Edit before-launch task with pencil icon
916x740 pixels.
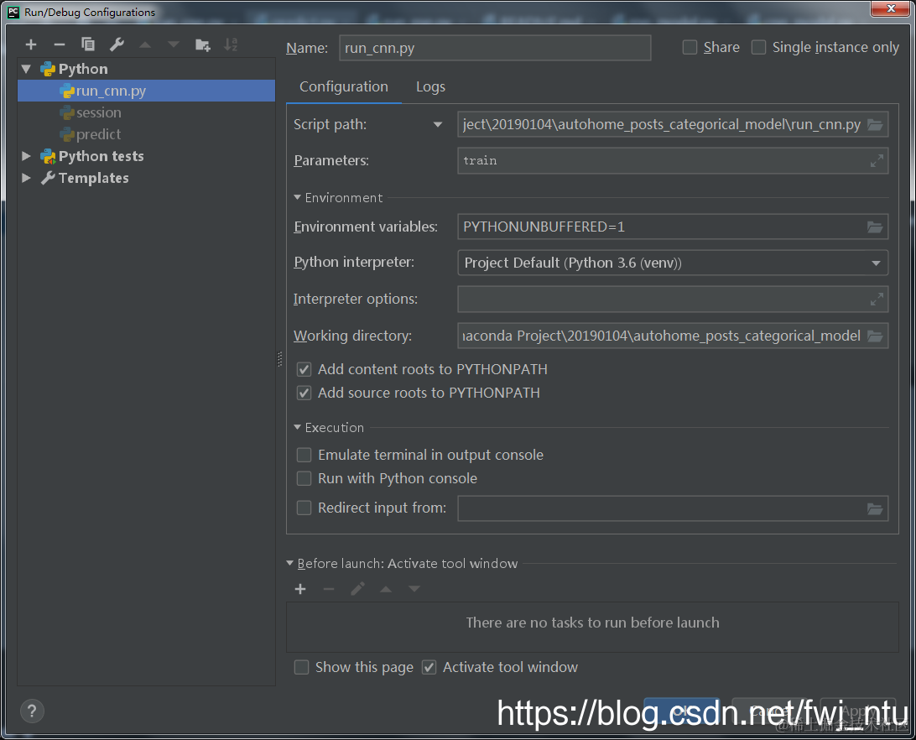357,589
